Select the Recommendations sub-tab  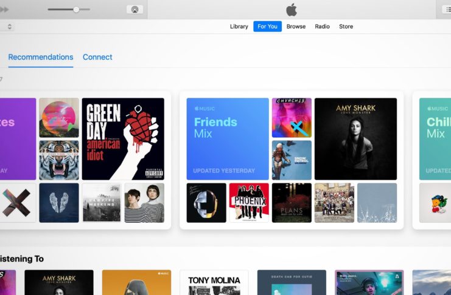[41, 57]
